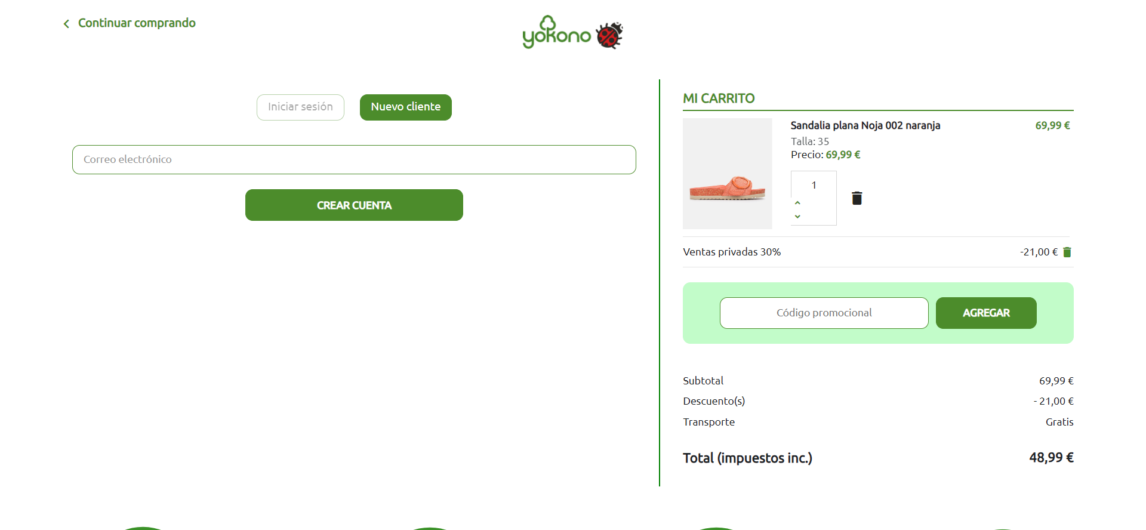Image resolution: width=1146 pixels, height=530 pixels.
Task: Click the quantity number box
Action: coord(814,185)
